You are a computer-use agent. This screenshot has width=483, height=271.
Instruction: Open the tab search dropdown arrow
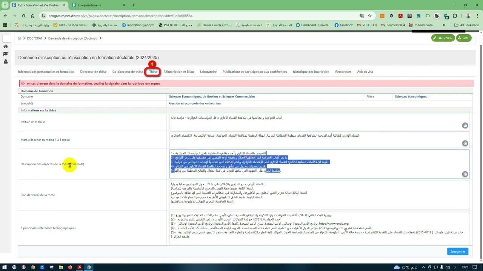[5, 5]
